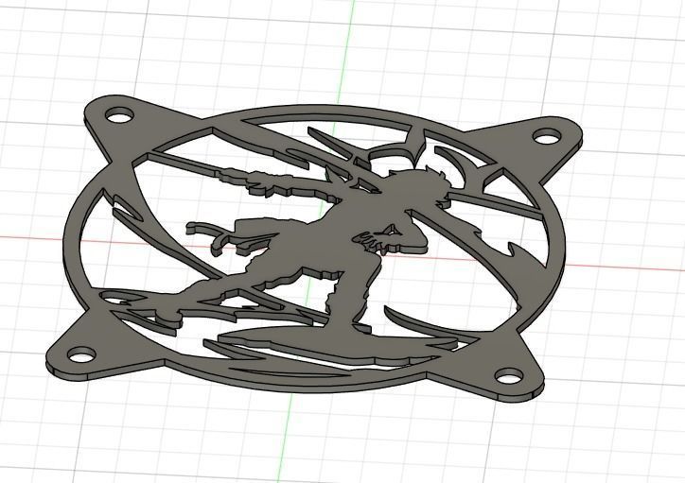Select the top-right corner mounting hole
Image resolution: width=685 pixels, height=483 pixels.
point(548,136)
